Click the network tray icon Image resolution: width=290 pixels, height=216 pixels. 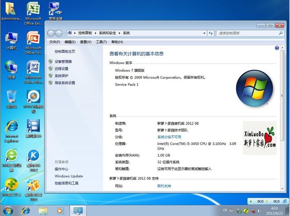click(253, 211)
